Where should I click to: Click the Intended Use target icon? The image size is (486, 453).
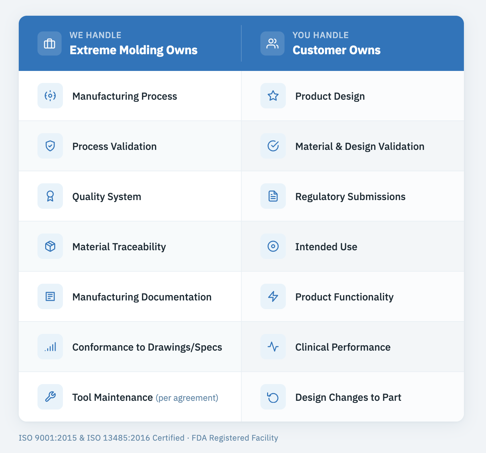(x=273, y=246)
